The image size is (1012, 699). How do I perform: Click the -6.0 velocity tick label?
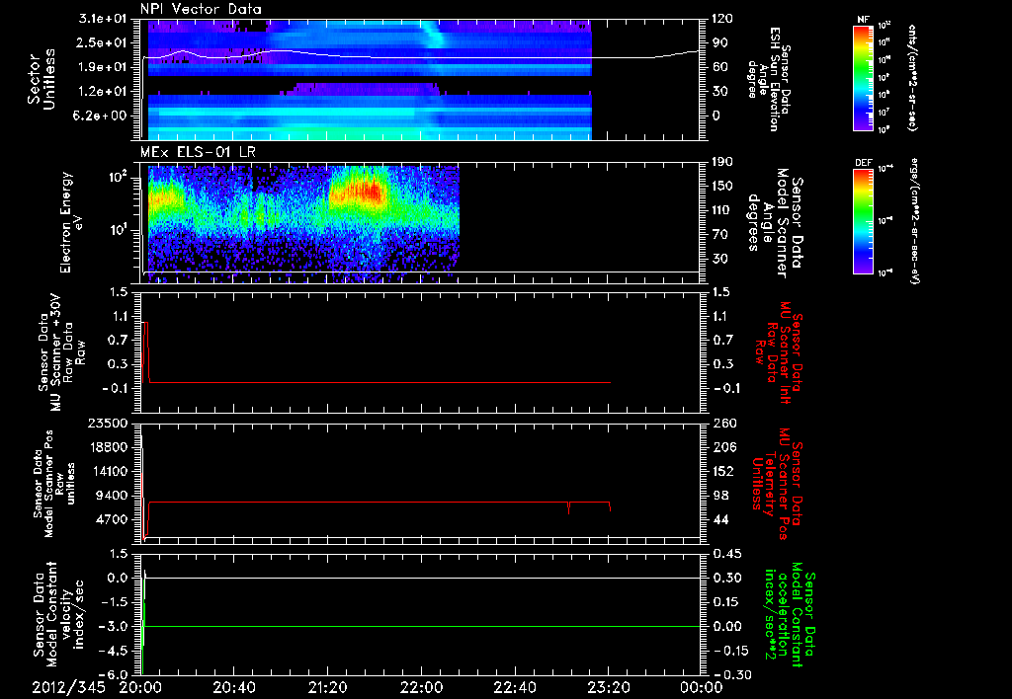pos(114,675)
